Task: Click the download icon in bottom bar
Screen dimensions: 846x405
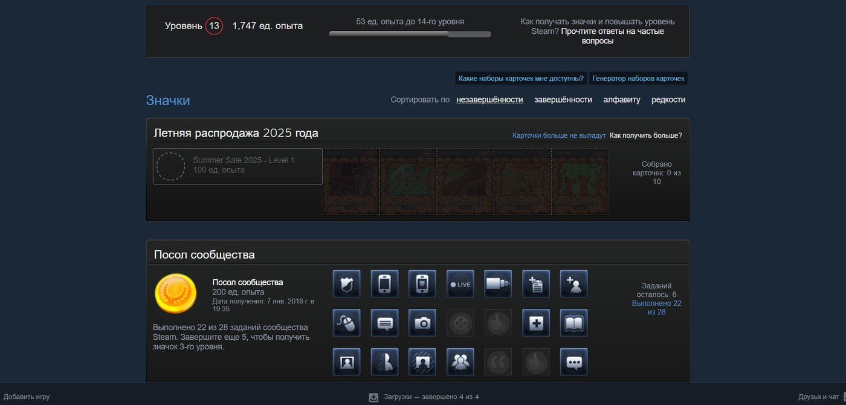Action: (x=373, y=397)
